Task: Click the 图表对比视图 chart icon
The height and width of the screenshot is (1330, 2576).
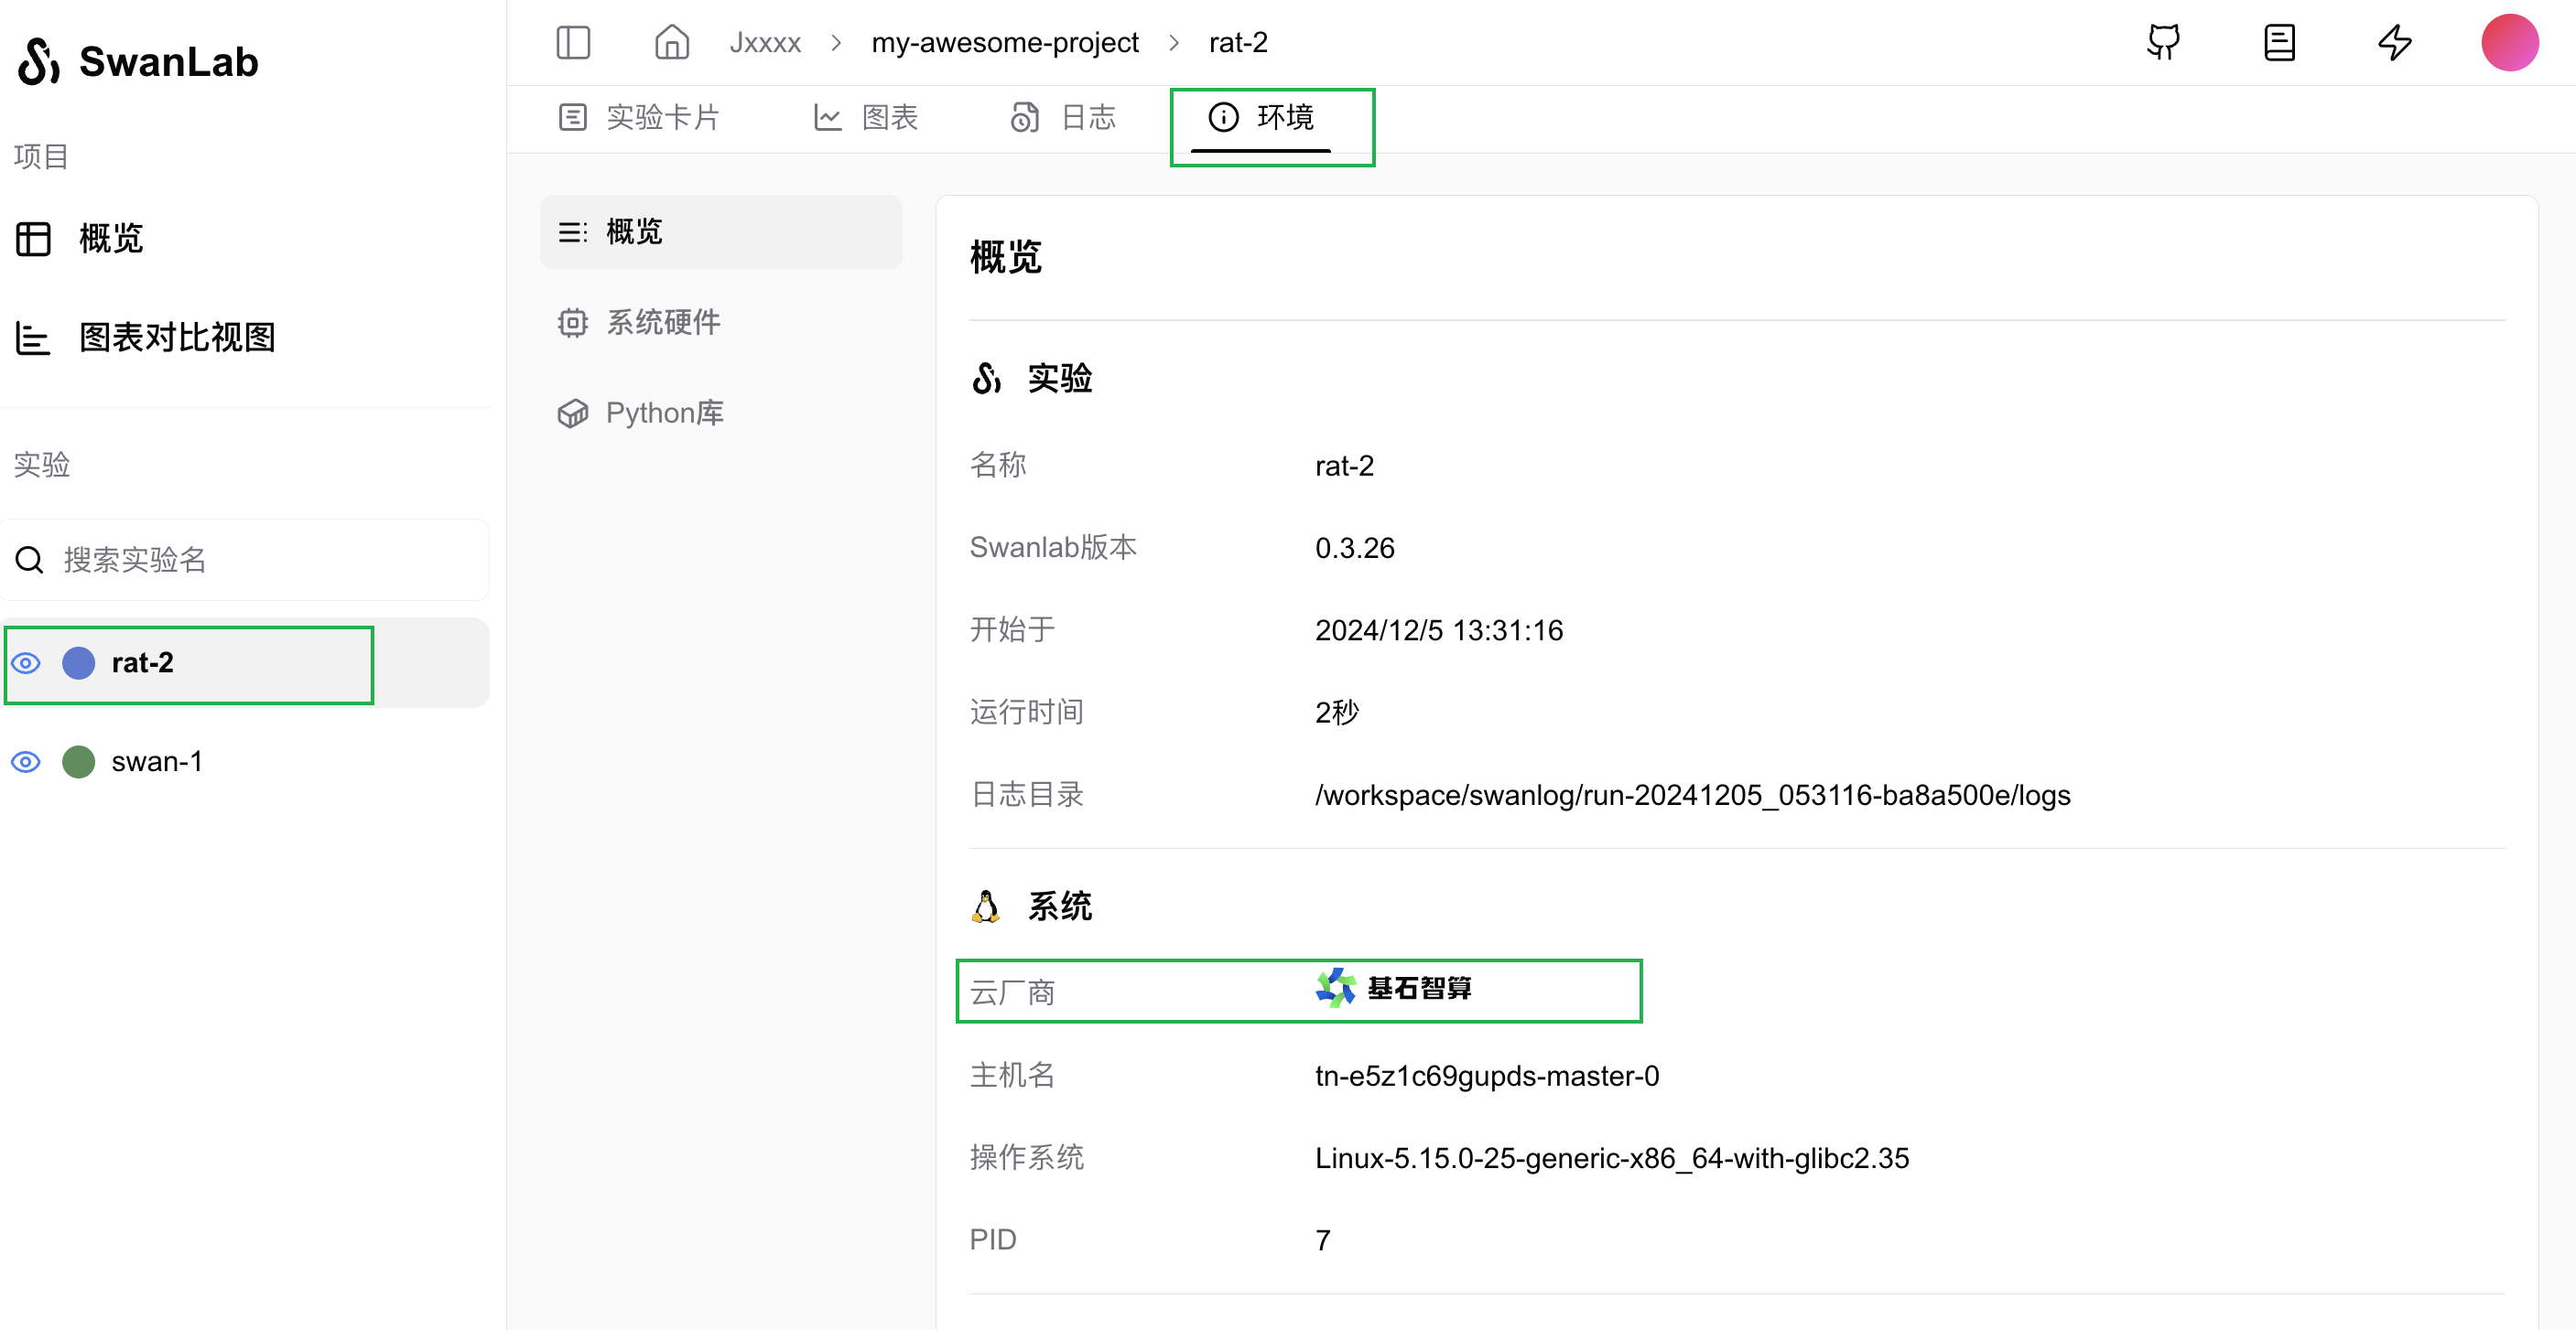Action: point(33,338)
